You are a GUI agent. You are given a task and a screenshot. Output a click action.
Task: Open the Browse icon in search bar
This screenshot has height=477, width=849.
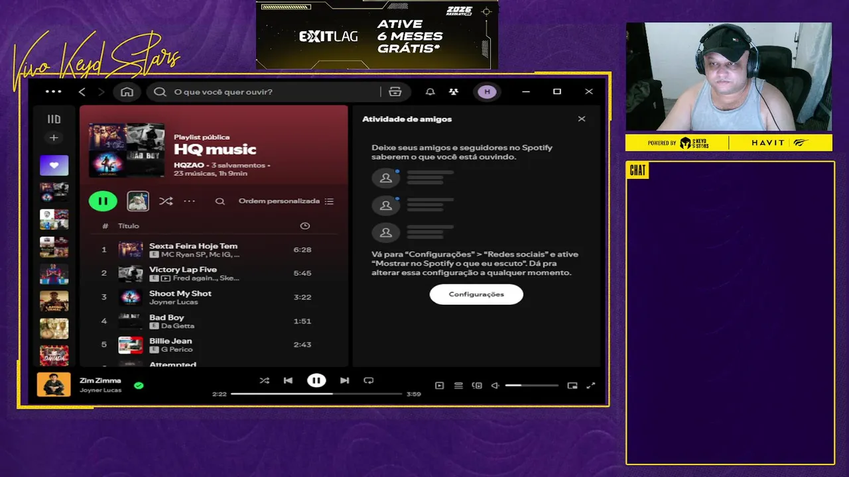click(395, 91)
